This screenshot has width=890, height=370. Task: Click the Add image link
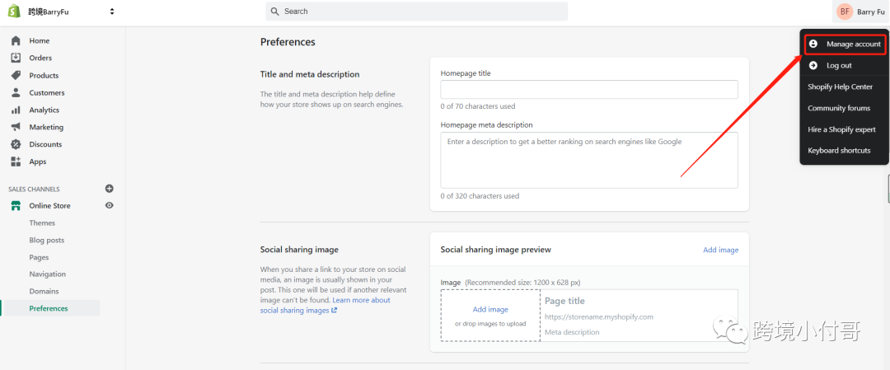[x=720, y=250]
